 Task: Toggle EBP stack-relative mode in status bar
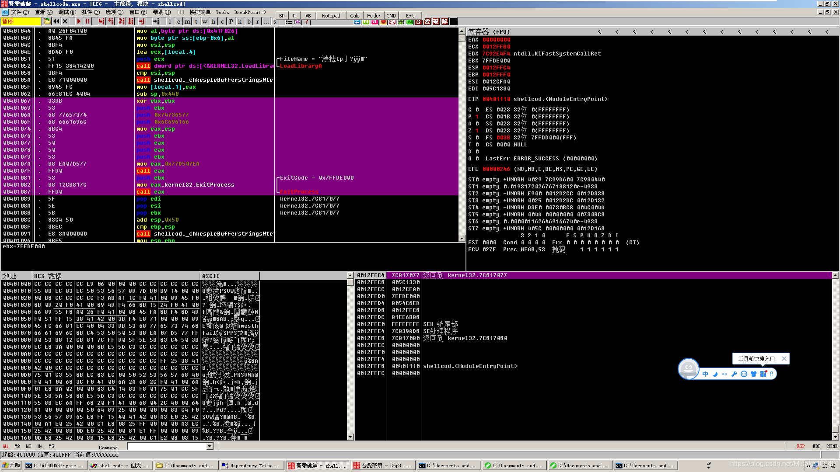point(816,446)
